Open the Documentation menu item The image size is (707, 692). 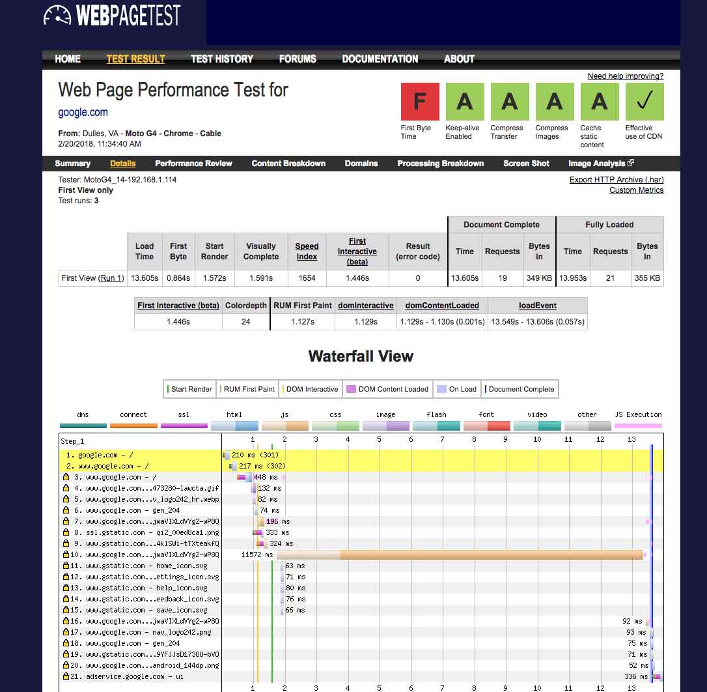pos(380,59)
